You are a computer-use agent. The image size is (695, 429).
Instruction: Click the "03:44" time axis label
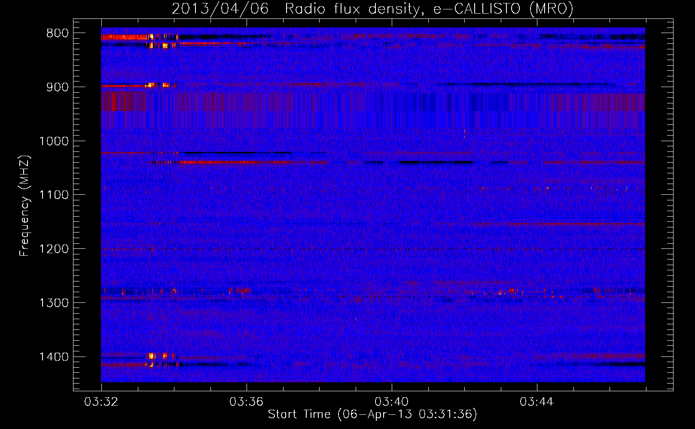(537, 402)
